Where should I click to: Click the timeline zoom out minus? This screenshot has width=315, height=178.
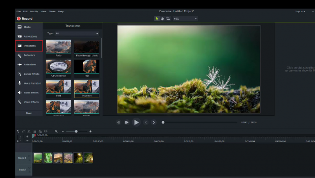click(x=63, y=131)
